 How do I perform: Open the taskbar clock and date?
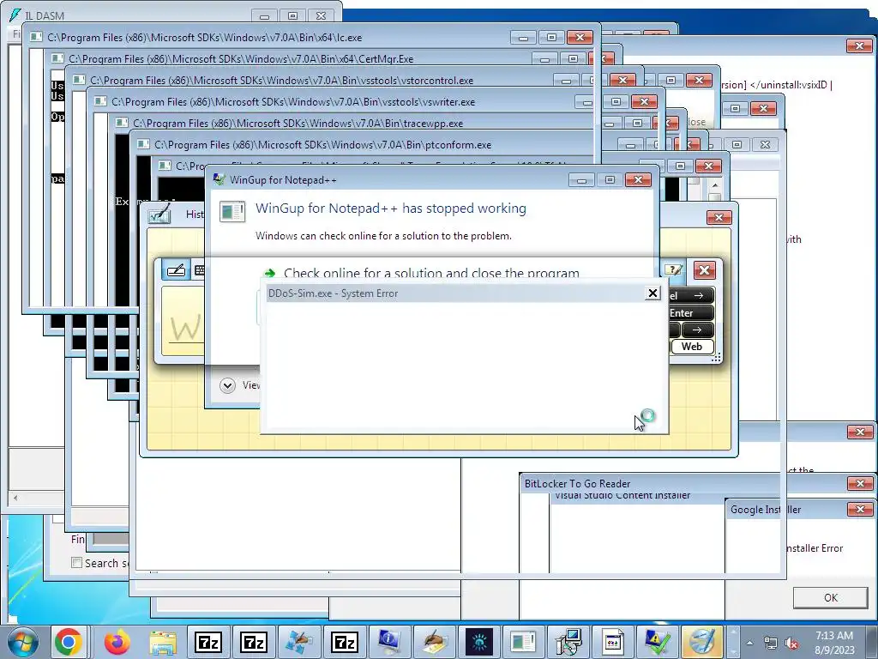point(834,643)
